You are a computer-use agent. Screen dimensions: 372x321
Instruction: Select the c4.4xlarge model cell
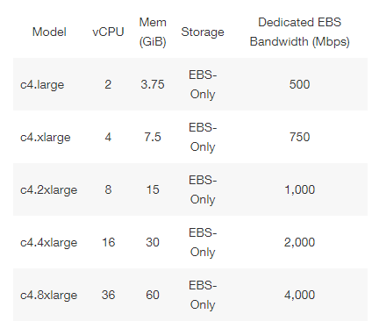[48, 242]
